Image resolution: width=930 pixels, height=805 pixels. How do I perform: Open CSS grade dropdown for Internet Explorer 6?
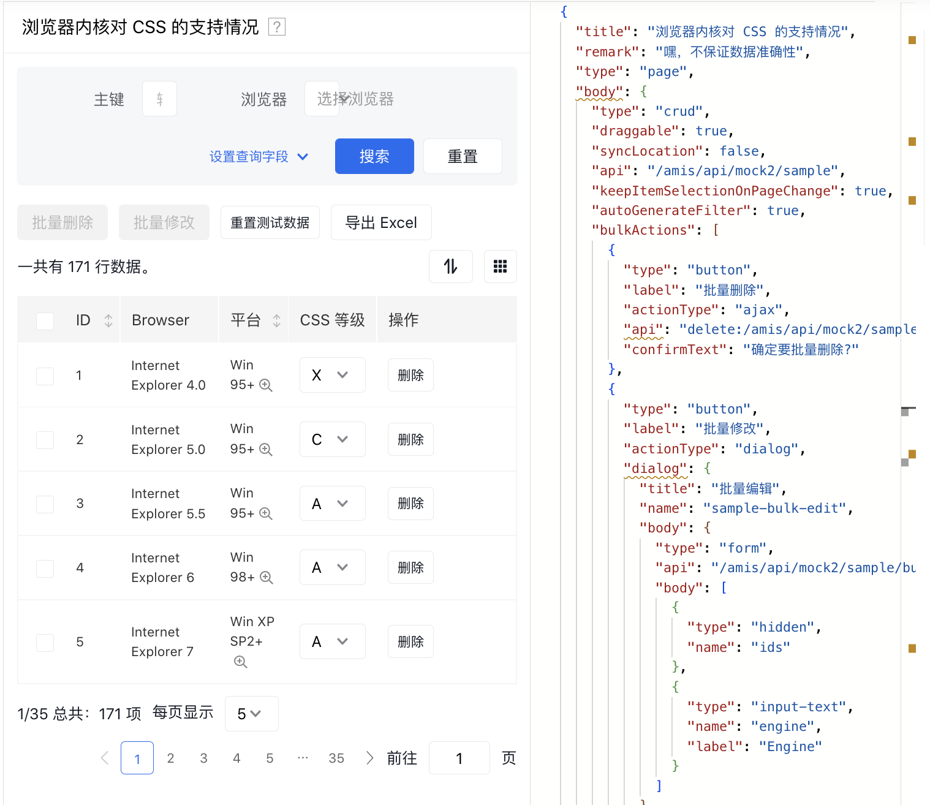[x=333, y=567]
